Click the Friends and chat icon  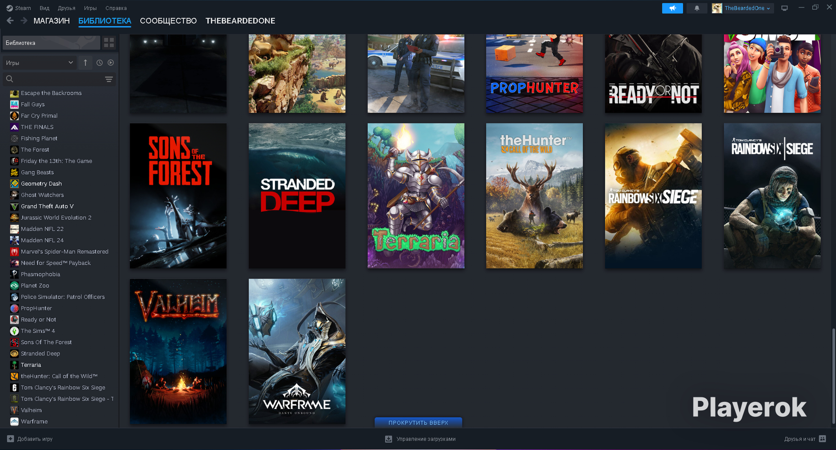[x=823, y=439]
